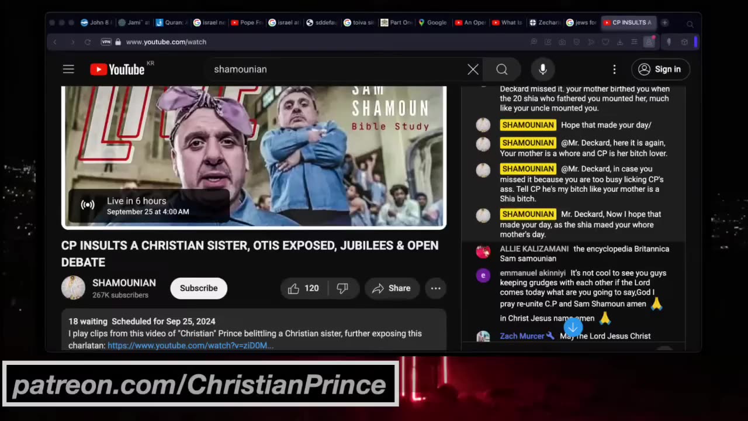The width and height of the screenshot is (748, 421).
Task: Search tabs with browser magnifier icon
Action: click(690, 24)
